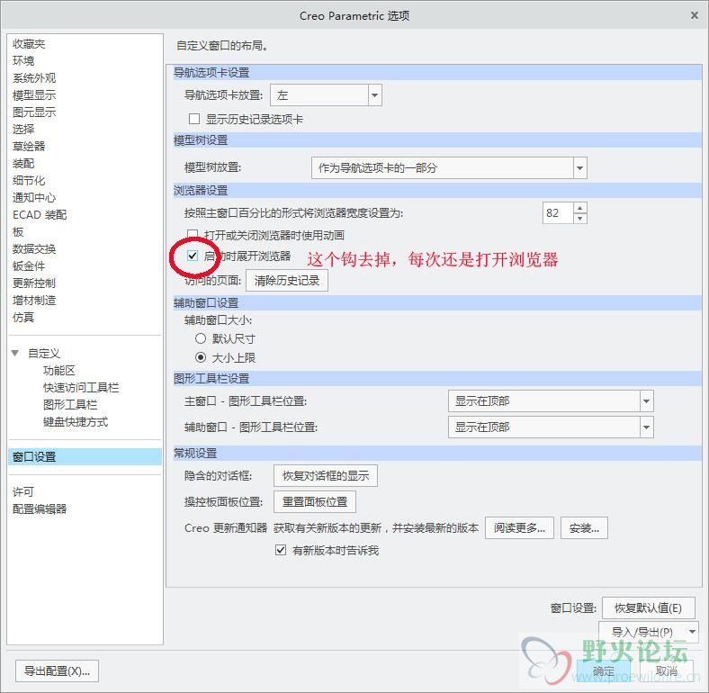The width and height of the screenshot is (709, 693).
Task: Select 功能区 under 自定义
Action: click(x=59, y=371)
